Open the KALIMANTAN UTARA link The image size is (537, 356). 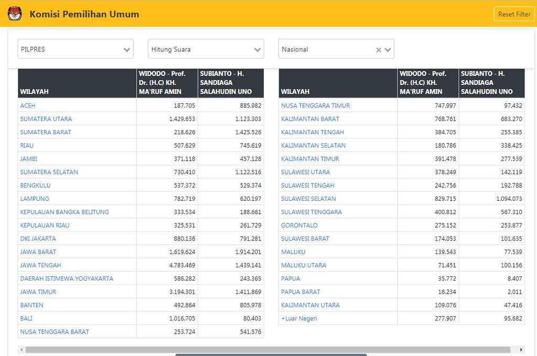[310, 305]
